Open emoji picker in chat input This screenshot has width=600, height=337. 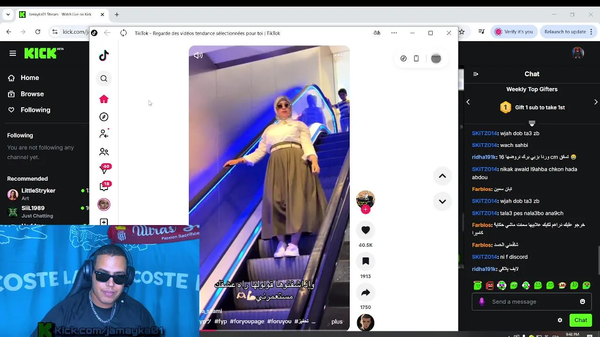pos(583,302)
